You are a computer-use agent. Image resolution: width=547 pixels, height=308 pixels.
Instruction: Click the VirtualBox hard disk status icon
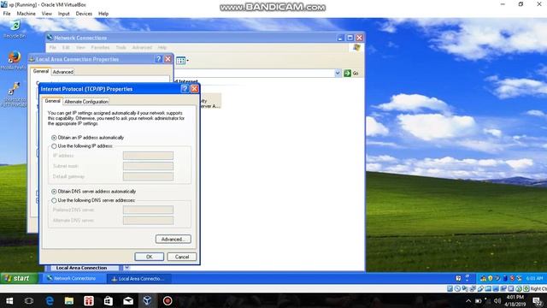450,288
